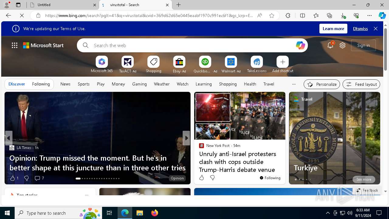Switch to the Untitled browser tab
This screenshot has height=219, width=389.
pyautogui.click(x=62, y=5)
